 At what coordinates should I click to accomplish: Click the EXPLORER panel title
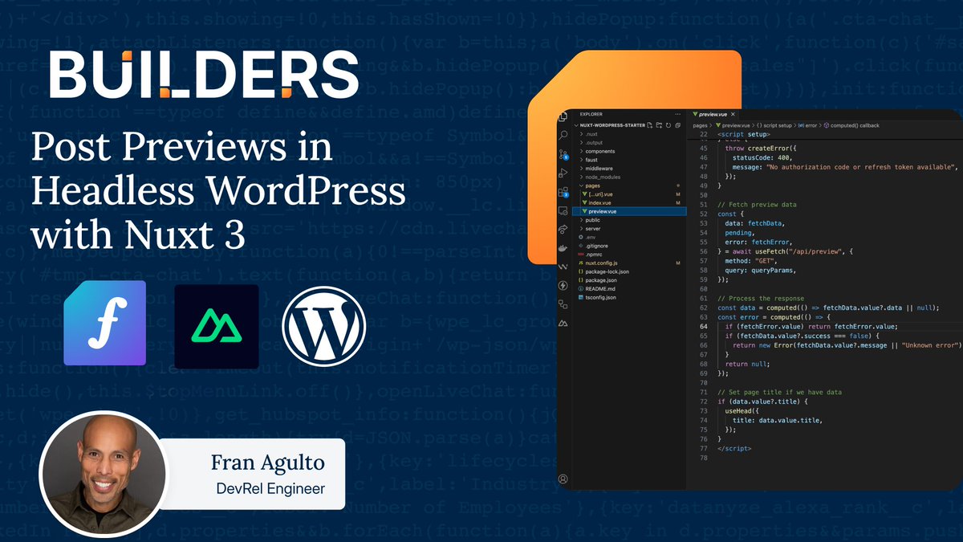(x=591, y=114)
